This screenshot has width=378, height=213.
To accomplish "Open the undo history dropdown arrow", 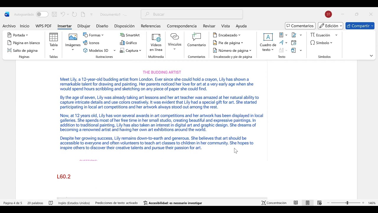I will (x=68, y=14).
